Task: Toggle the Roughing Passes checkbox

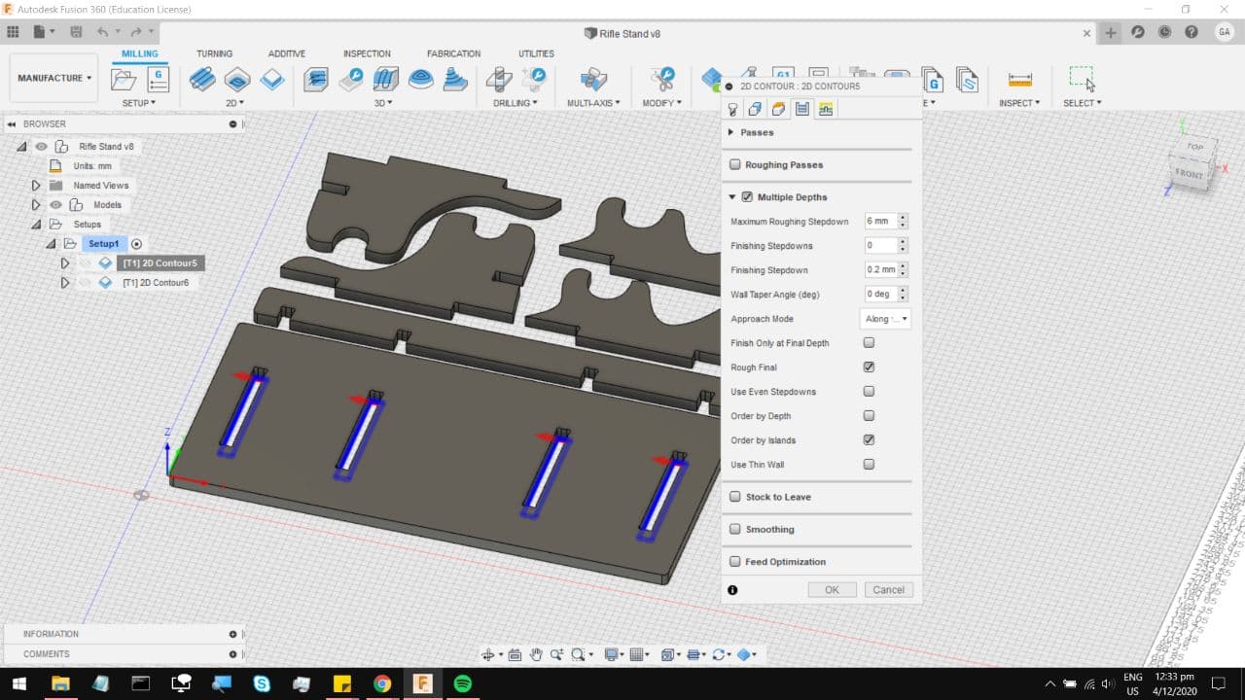Action: 735,165
